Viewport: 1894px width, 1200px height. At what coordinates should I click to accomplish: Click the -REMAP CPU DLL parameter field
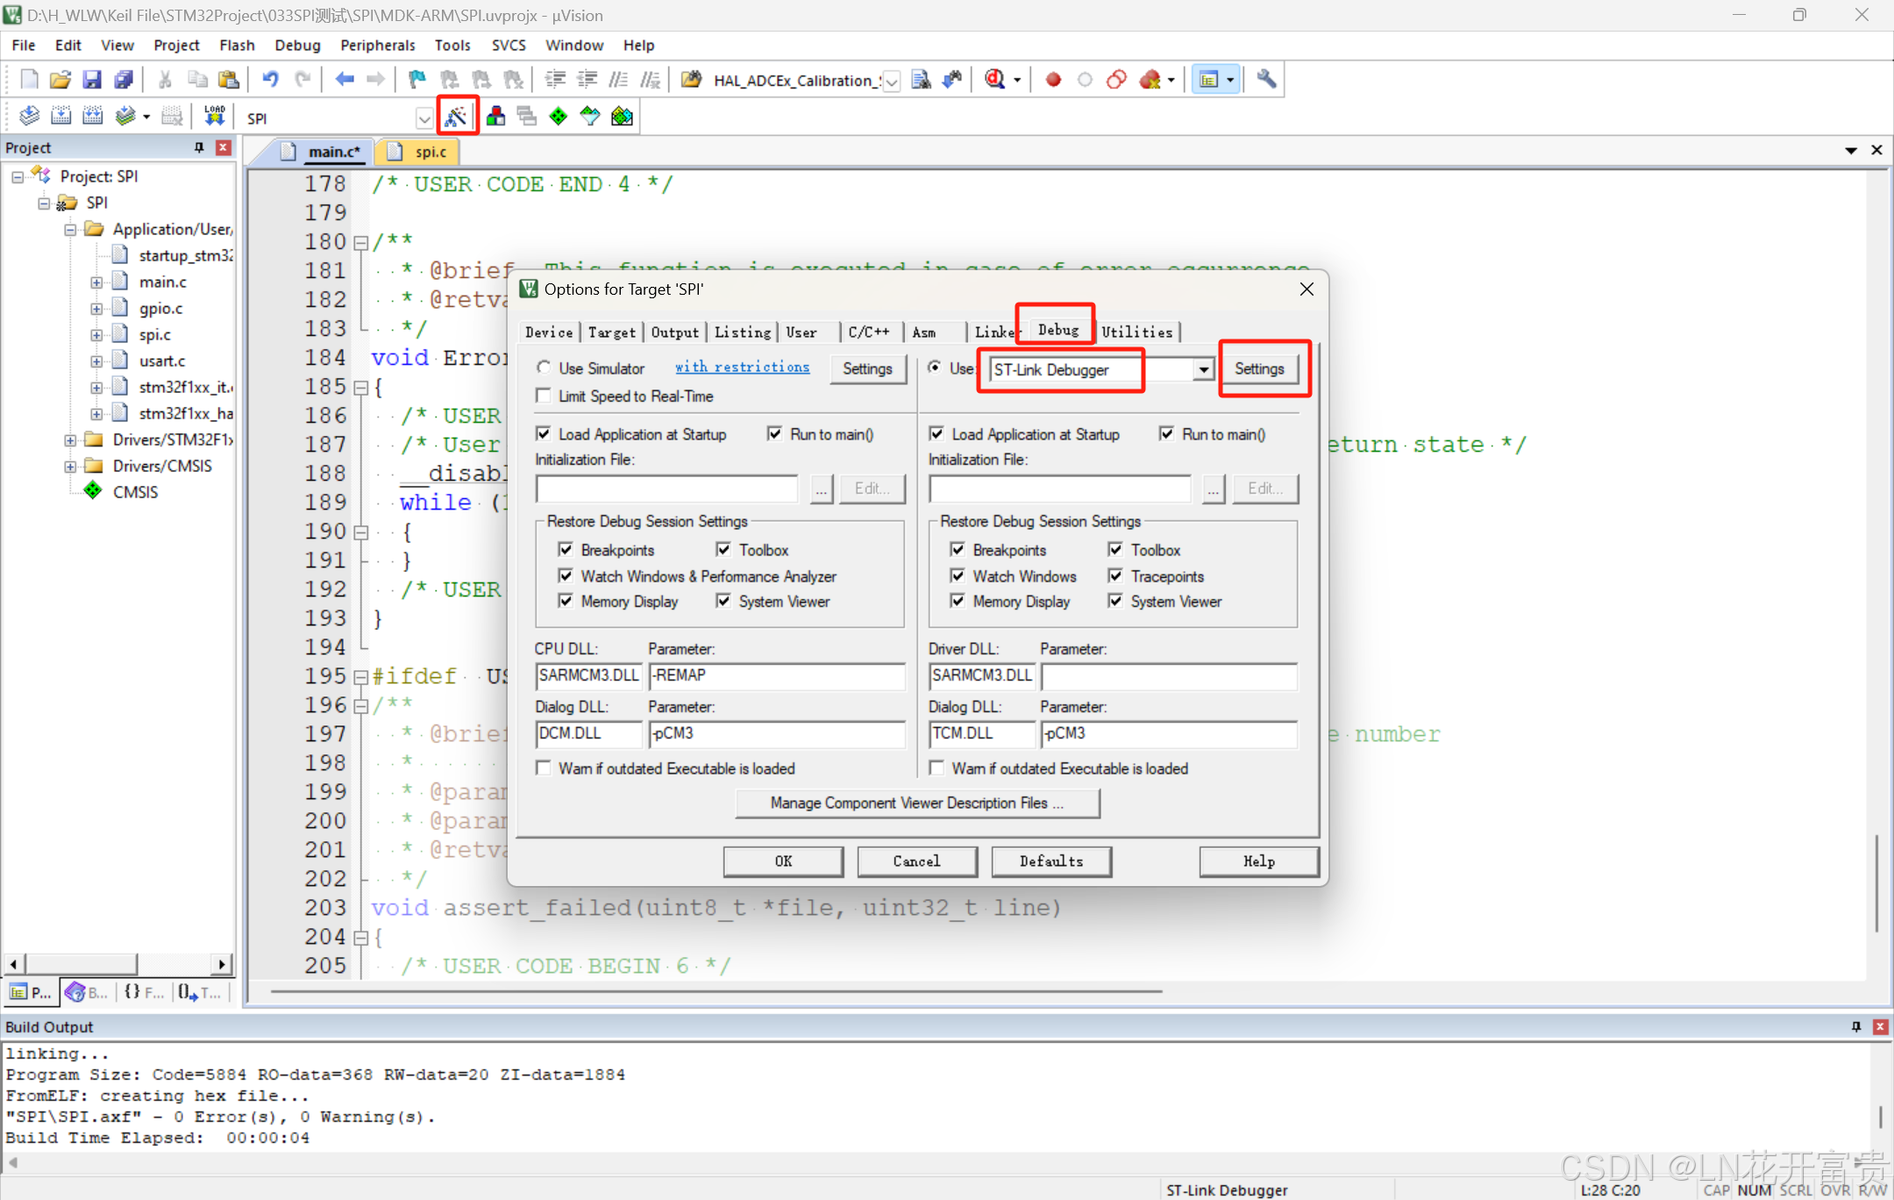pos(776,675)
